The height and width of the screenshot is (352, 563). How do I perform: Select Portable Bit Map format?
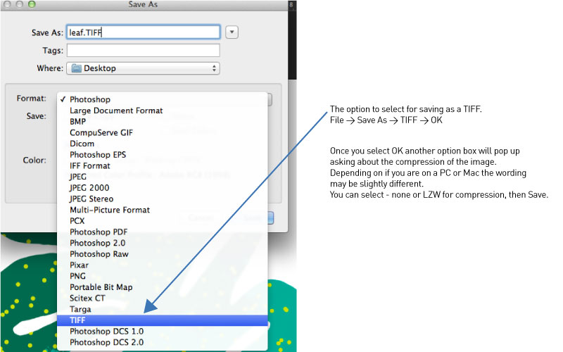163,287
